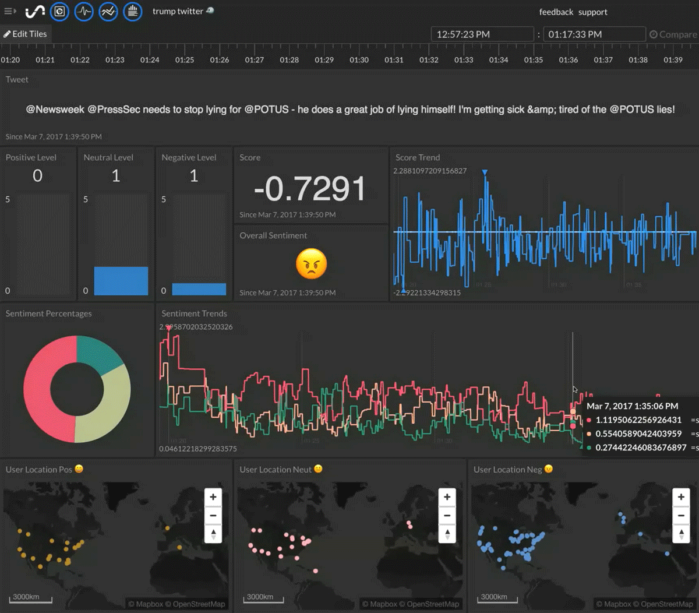
Task: Open Mapbox link on Neut map
Action: pos(380,604)
